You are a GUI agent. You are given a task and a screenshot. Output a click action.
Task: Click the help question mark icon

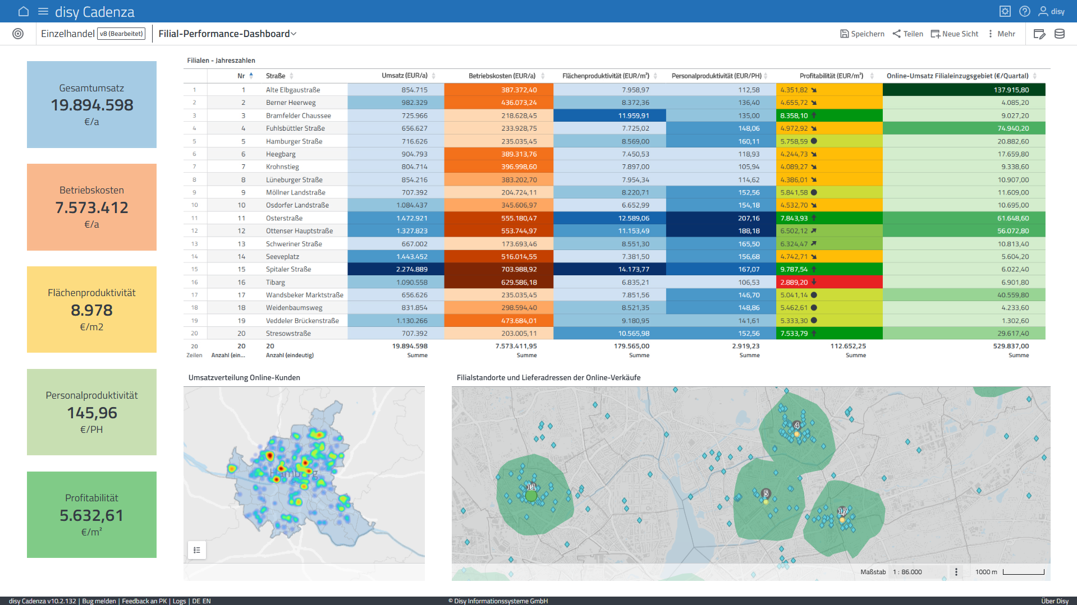click(x=1024, y=11)
